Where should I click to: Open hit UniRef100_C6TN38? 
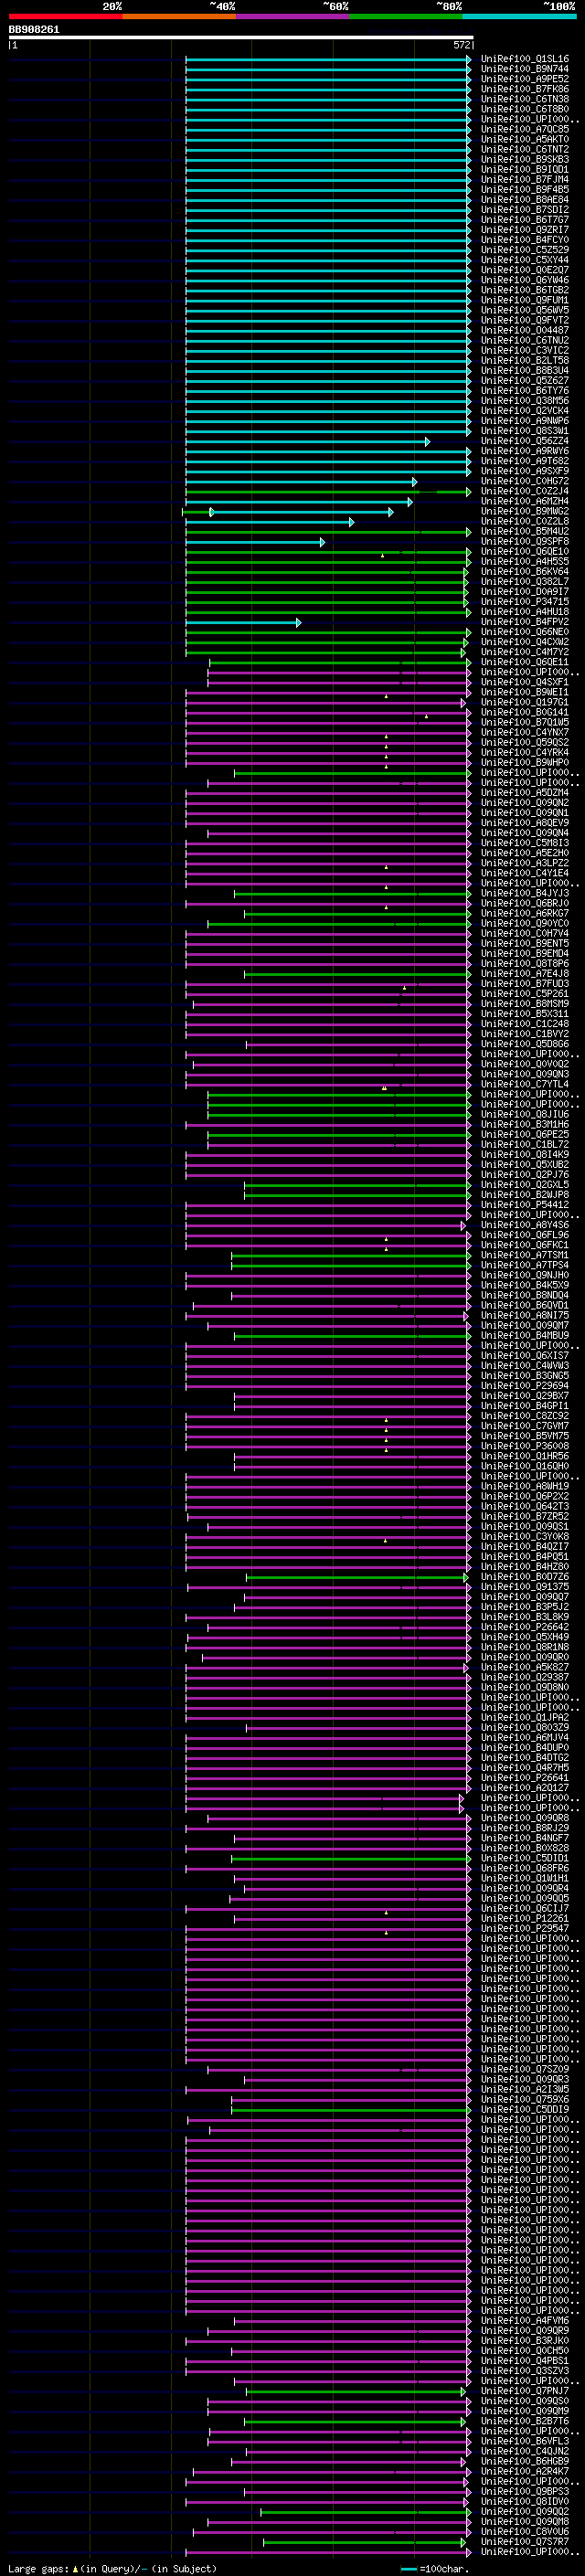tap(525, 99)
